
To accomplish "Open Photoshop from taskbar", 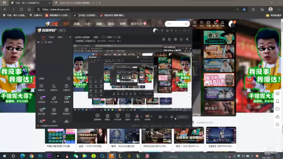I will pyautogui.click(x=40, y=156).
